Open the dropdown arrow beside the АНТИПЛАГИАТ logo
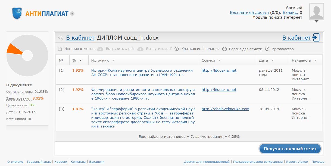331x166 pixels. pos(72,14)
